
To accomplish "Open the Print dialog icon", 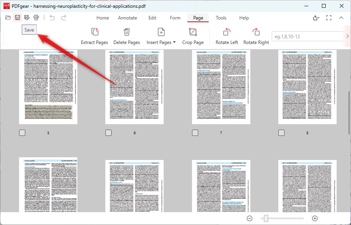I will pyautogui.click(x=36, y=17).
